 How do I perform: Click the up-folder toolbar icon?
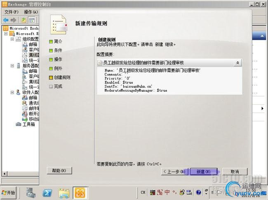pyautogui.click(x=24, y=20)
